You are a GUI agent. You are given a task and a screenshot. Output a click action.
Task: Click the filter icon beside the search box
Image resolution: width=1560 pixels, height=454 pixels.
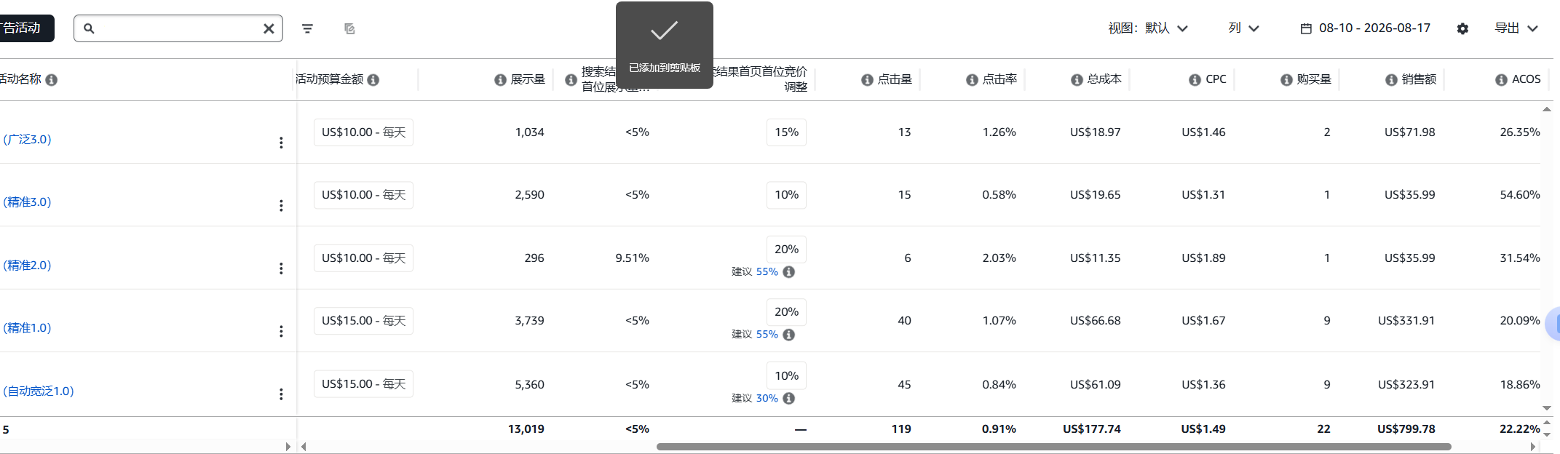coord(307,28)
